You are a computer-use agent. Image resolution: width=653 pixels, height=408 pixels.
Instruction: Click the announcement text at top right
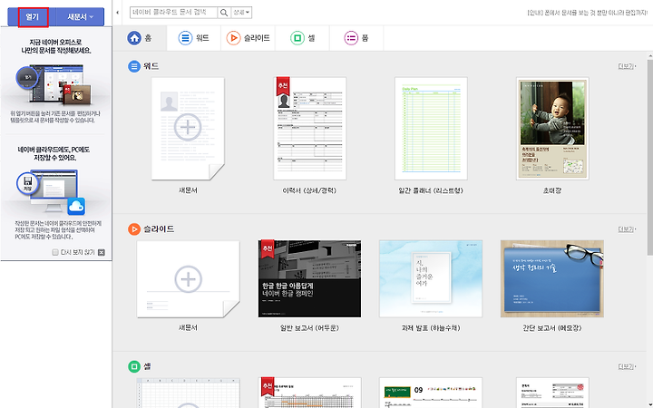pos(588,13)
